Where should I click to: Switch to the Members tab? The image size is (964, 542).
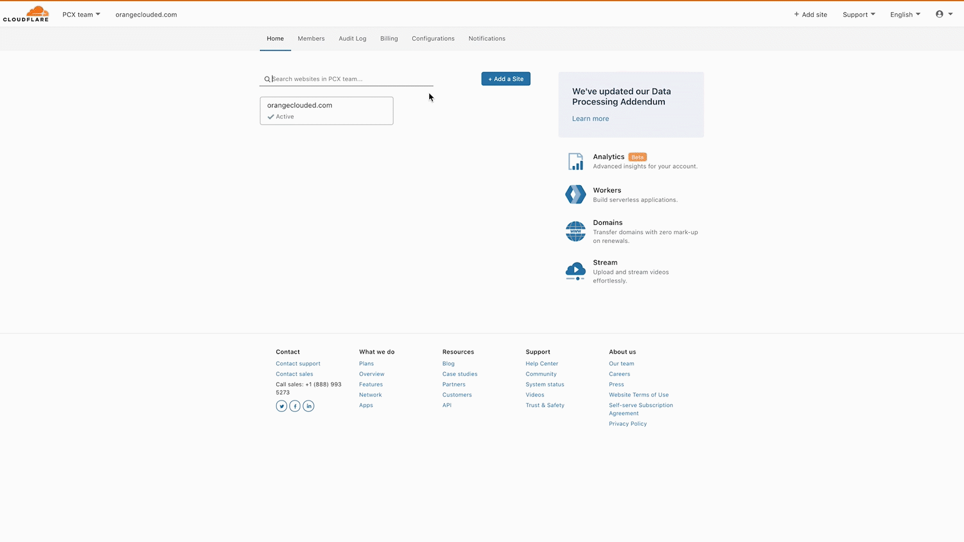click(x=311, y=39)
